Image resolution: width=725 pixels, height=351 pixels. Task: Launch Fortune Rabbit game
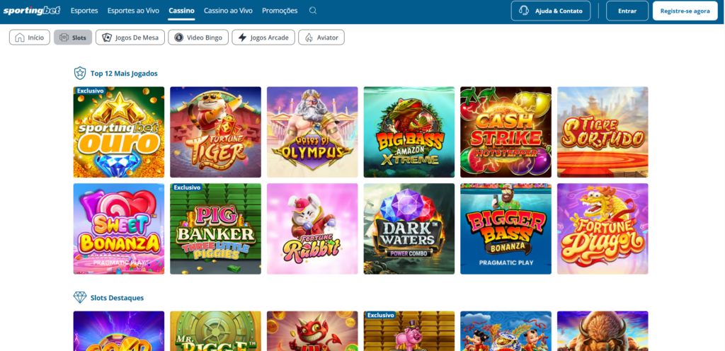tap(312, 229)
